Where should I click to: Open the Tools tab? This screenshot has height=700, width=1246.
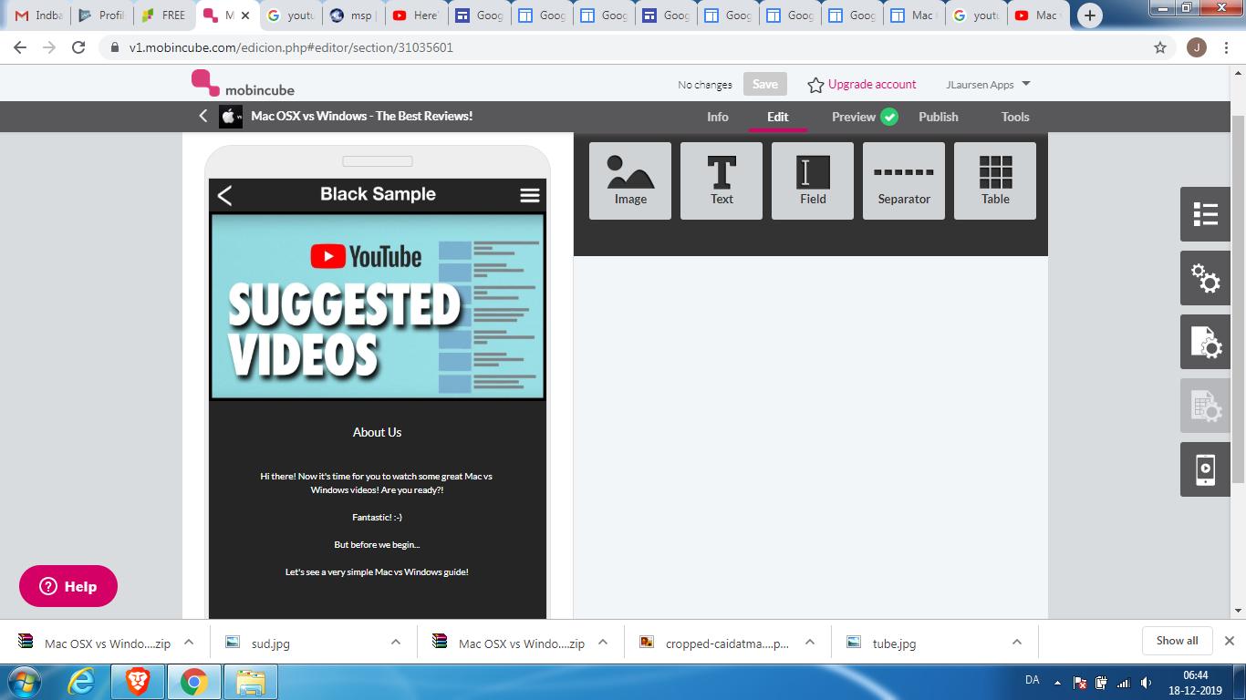[x=1015, y=117]
